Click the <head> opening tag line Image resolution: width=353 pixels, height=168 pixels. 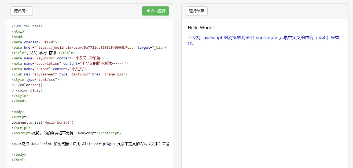(x=18, y=37)
